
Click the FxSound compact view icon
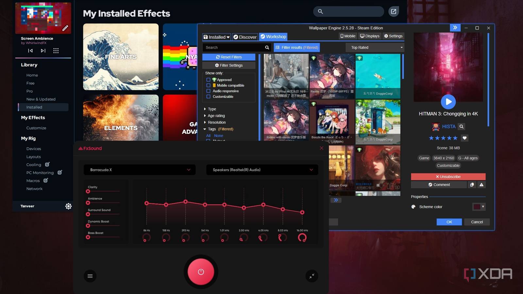(x=312, y=276)
